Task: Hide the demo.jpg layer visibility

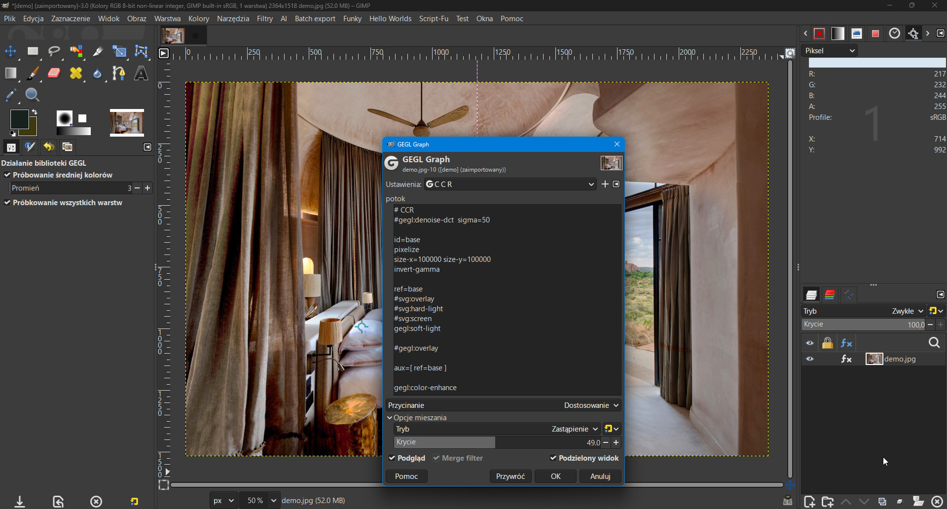Action: pos(810,359)
